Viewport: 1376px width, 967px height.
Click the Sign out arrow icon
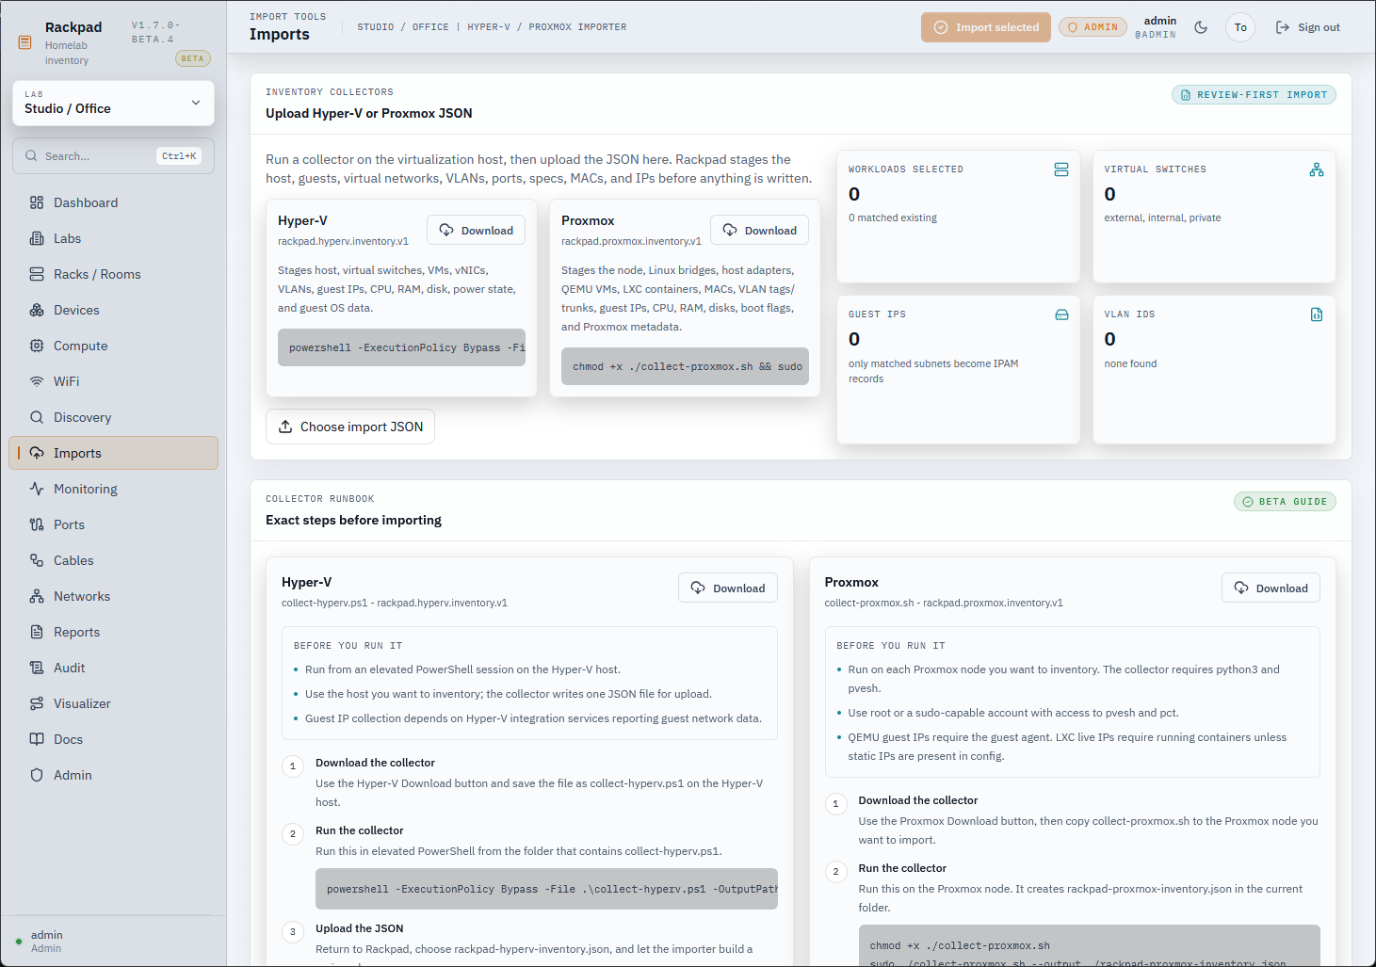[x=1283, y=27]
